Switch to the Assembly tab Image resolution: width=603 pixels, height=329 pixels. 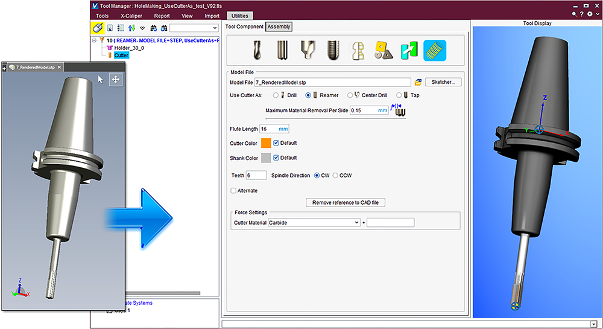point(279,27)
